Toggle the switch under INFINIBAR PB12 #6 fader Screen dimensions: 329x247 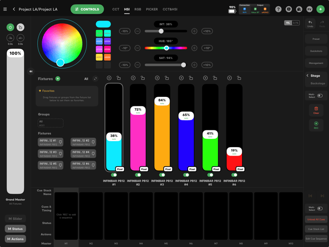[234, 175]
